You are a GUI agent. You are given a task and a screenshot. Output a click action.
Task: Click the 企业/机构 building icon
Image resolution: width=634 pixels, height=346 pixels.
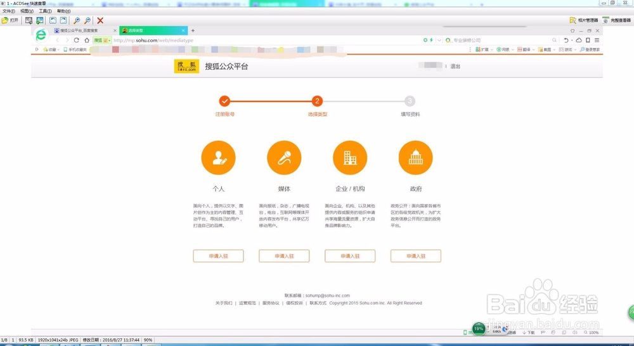pos(350,158)
